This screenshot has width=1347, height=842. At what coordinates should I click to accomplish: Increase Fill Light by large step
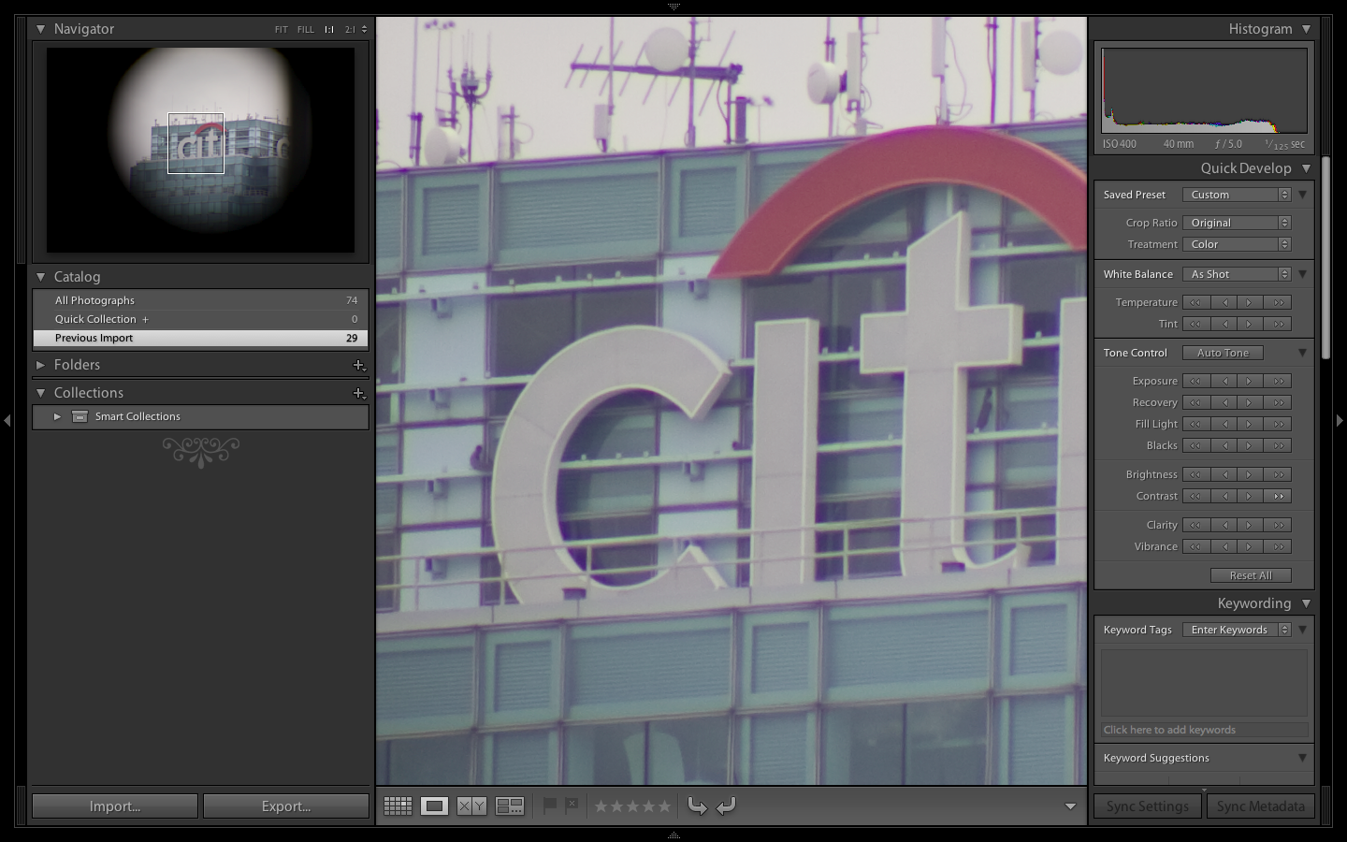(x=1278, y=424)
